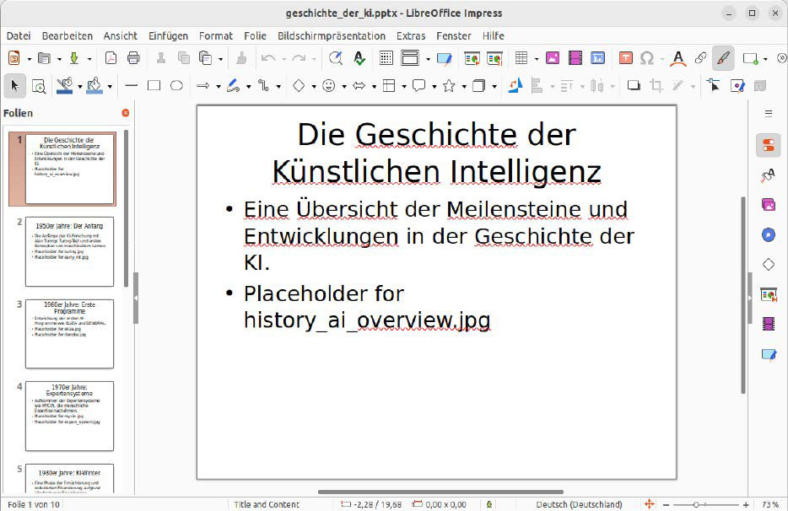Screen dimensions: 788x511
Task: Expand the Lines and Arrows dropdown
Action: [219, 87]
